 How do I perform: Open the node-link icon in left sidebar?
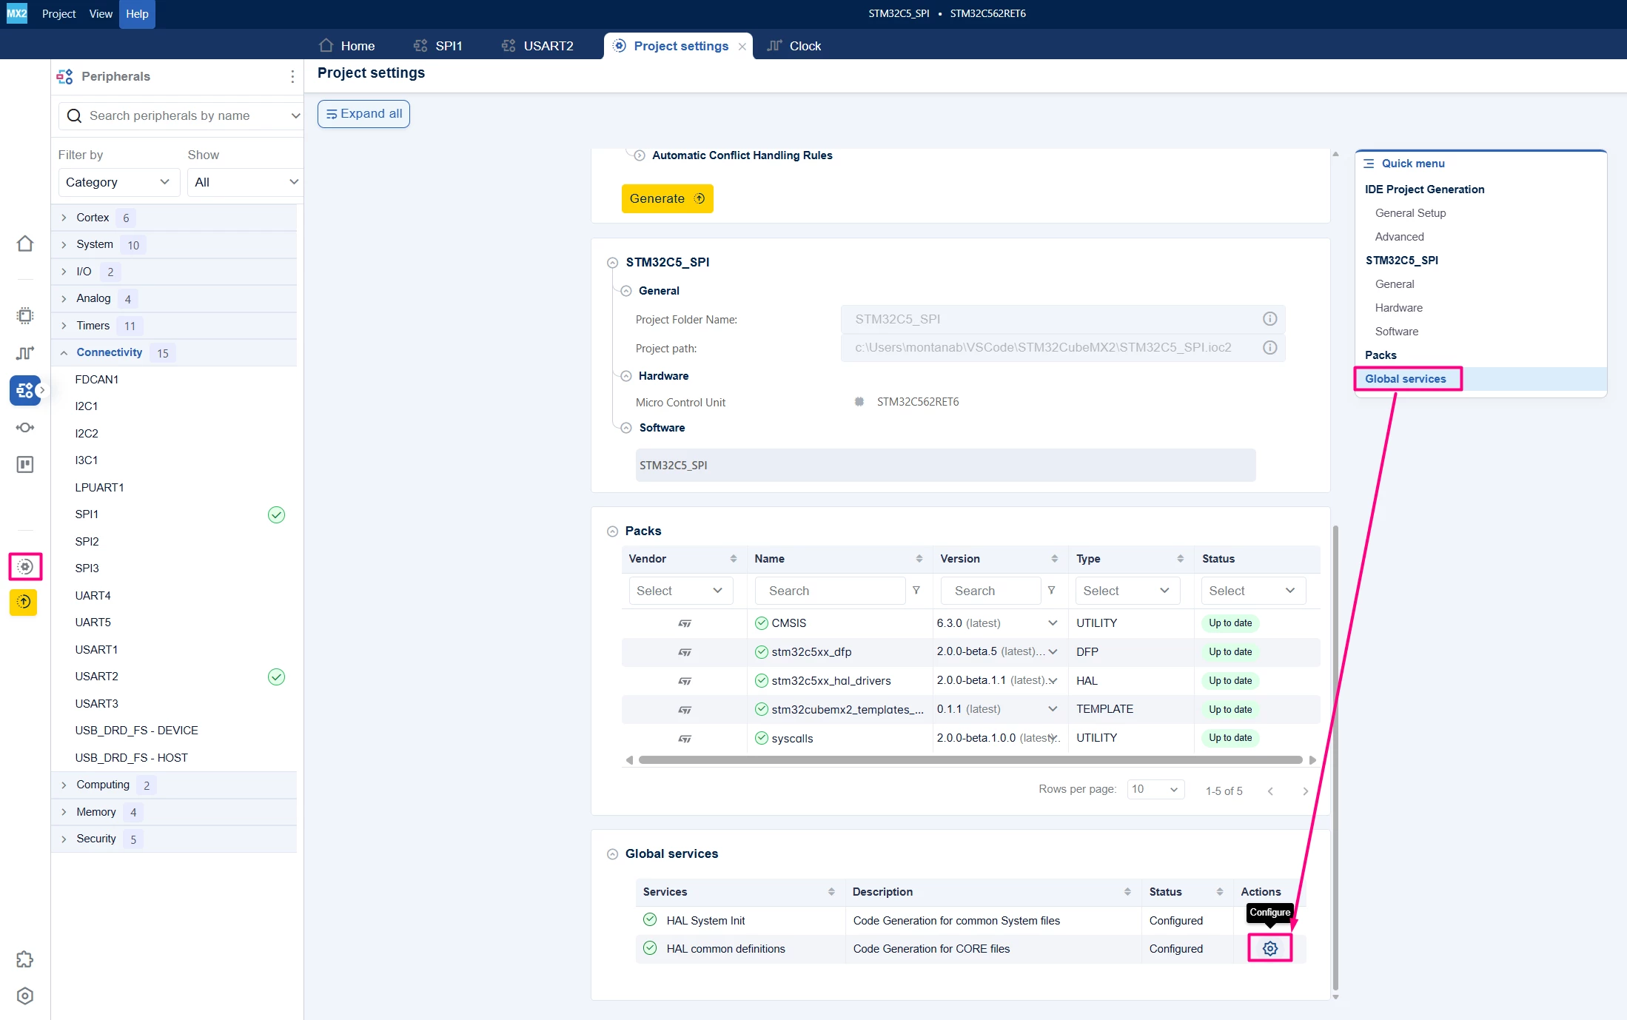[25, 427]
